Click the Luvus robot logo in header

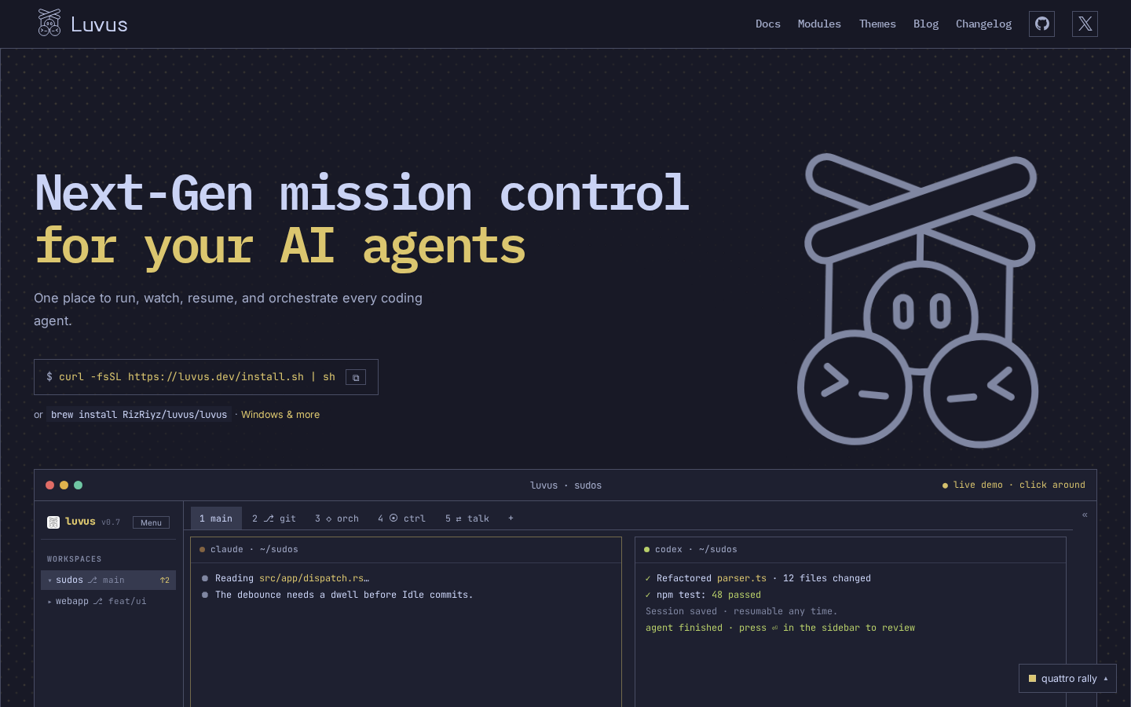click(49, 23)
